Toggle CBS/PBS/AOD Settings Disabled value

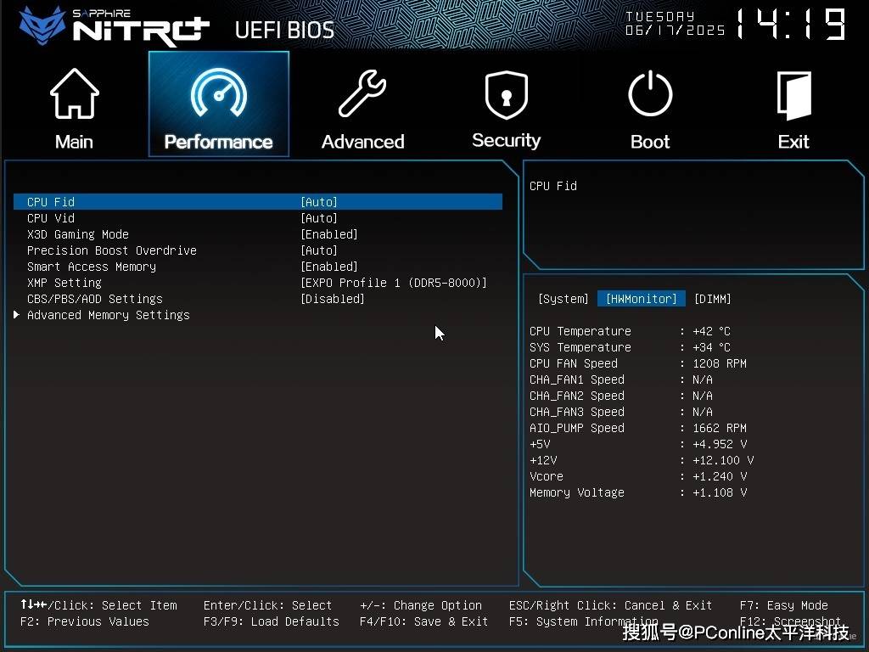tap(333, 299)
